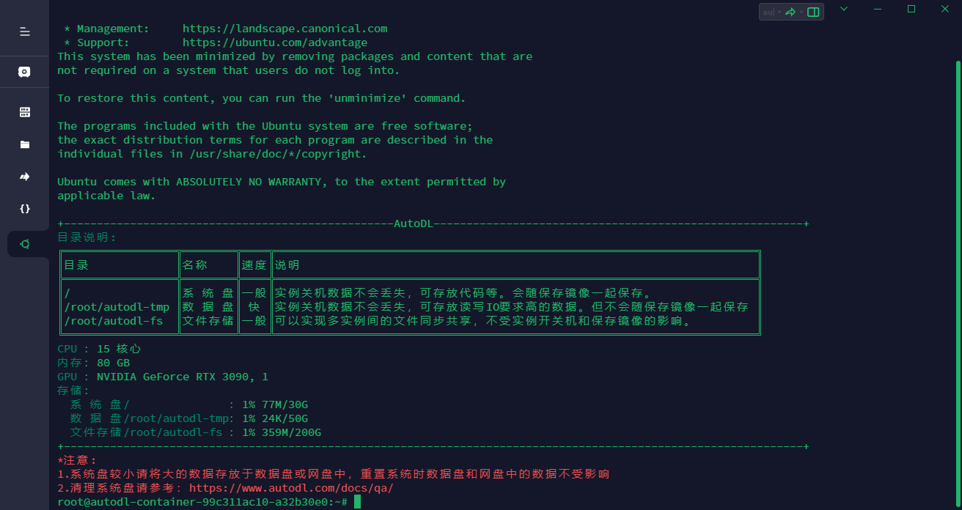The image size is (962, 510).
Task: Click the '内存: 80 GB' line
Action: pos(94,363)
